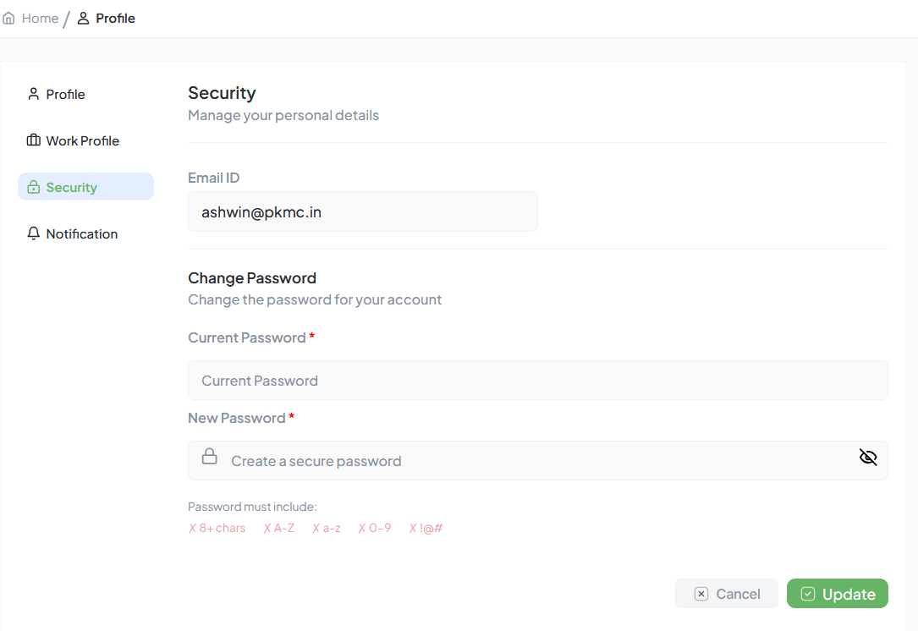918x631 pixels.
Task: Click the Work Profile briefcase icon
Action: 34,140
